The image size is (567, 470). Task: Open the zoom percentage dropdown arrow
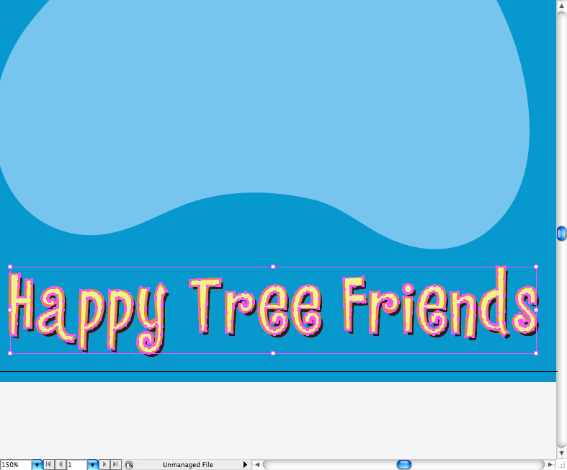(x=37, y=465)
